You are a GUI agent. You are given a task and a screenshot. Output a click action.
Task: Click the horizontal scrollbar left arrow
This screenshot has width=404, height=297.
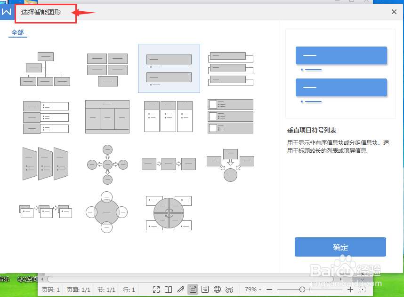coord(42,279)
